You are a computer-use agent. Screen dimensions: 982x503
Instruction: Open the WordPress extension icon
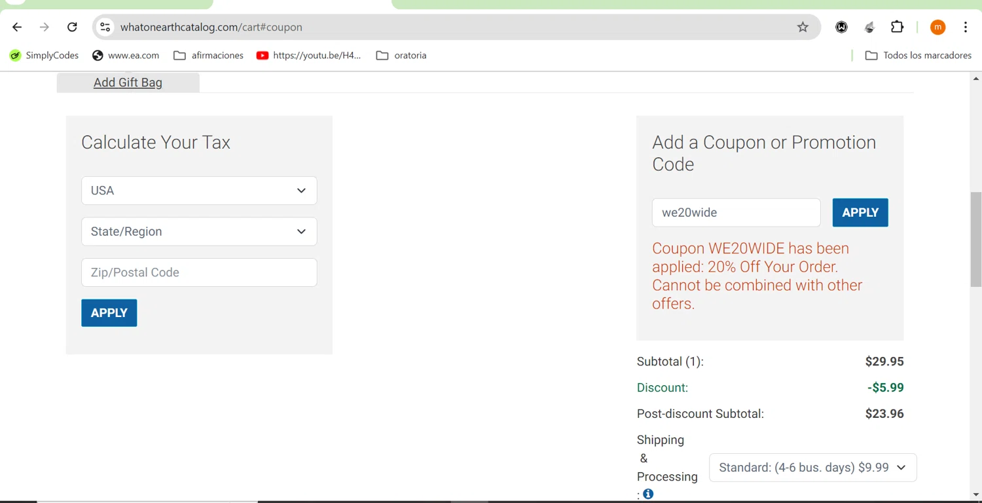tap(842, 27)
